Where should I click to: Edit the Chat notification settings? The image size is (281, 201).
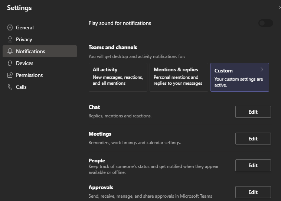(253, 112)
